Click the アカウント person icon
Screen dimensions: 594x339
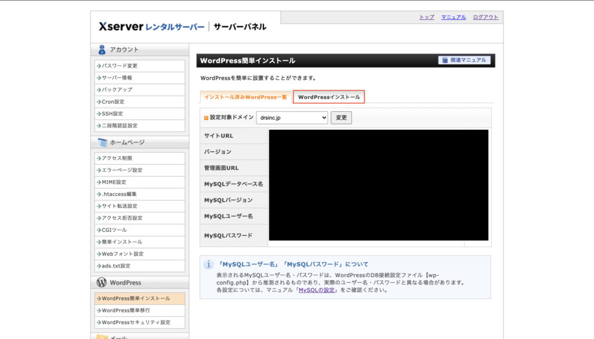[102, 50]
